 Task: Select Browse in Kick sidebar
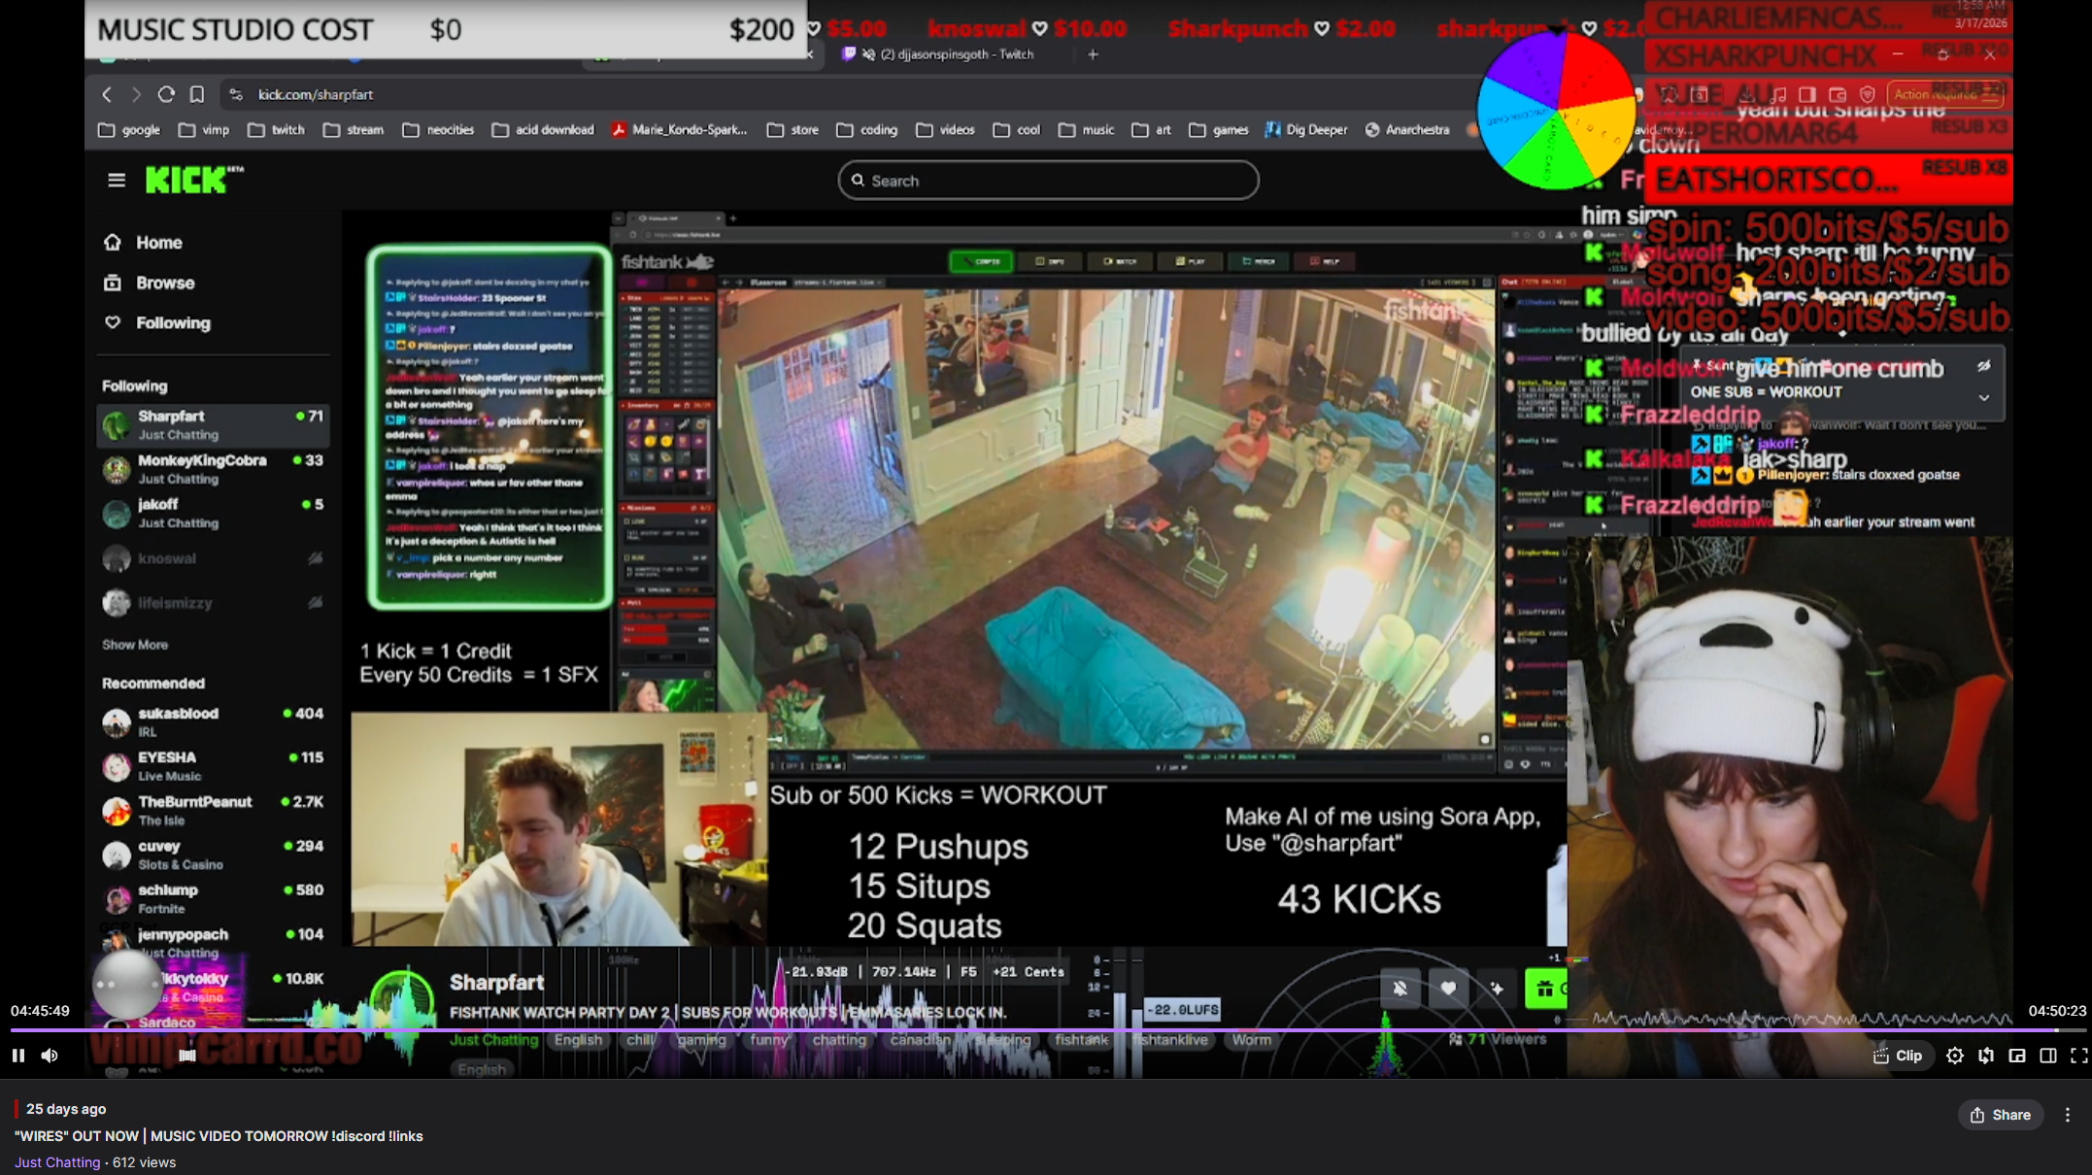coord(165,283)
